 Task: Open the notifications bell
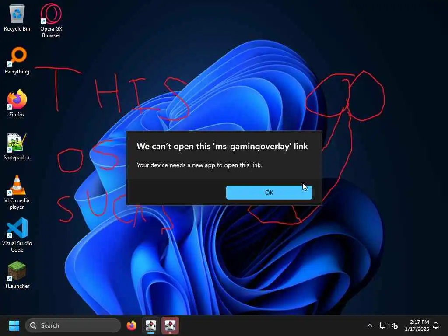click(436, 325)
